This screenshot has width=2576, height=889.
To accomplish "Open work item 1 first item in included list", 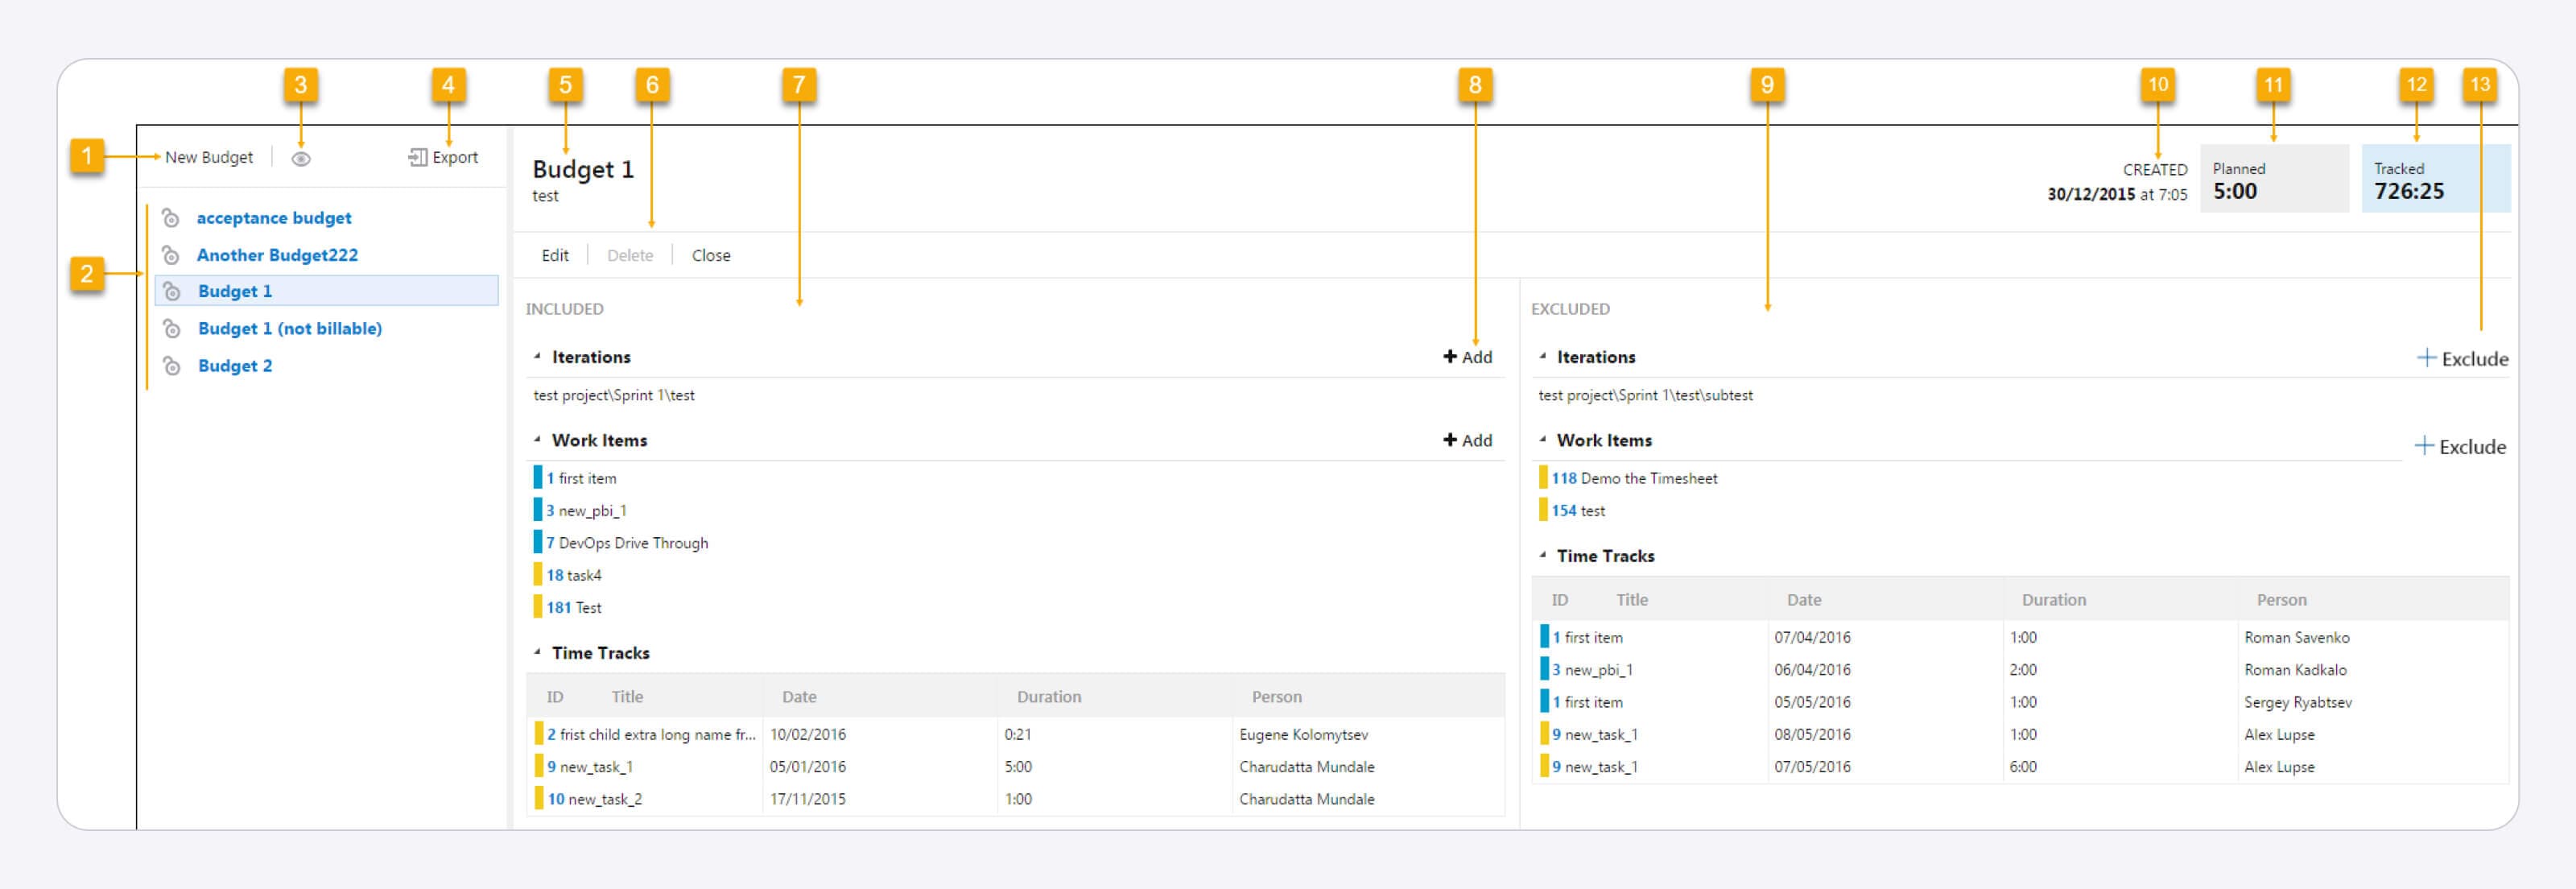I will click(x=581, y=478).
